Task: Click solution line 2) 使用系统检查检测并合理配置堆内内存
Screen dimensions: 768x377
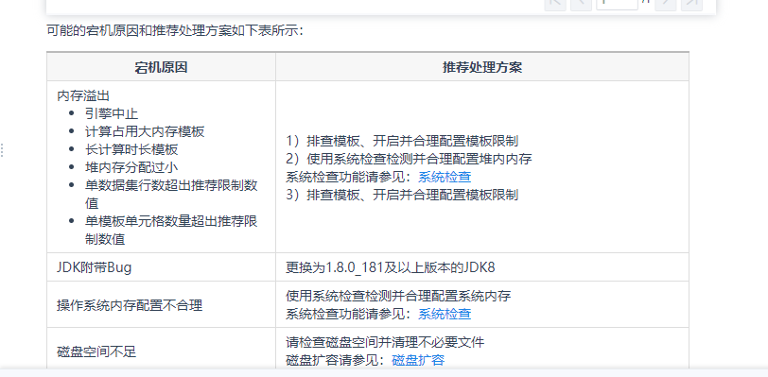Action: (x=409, y=159)
